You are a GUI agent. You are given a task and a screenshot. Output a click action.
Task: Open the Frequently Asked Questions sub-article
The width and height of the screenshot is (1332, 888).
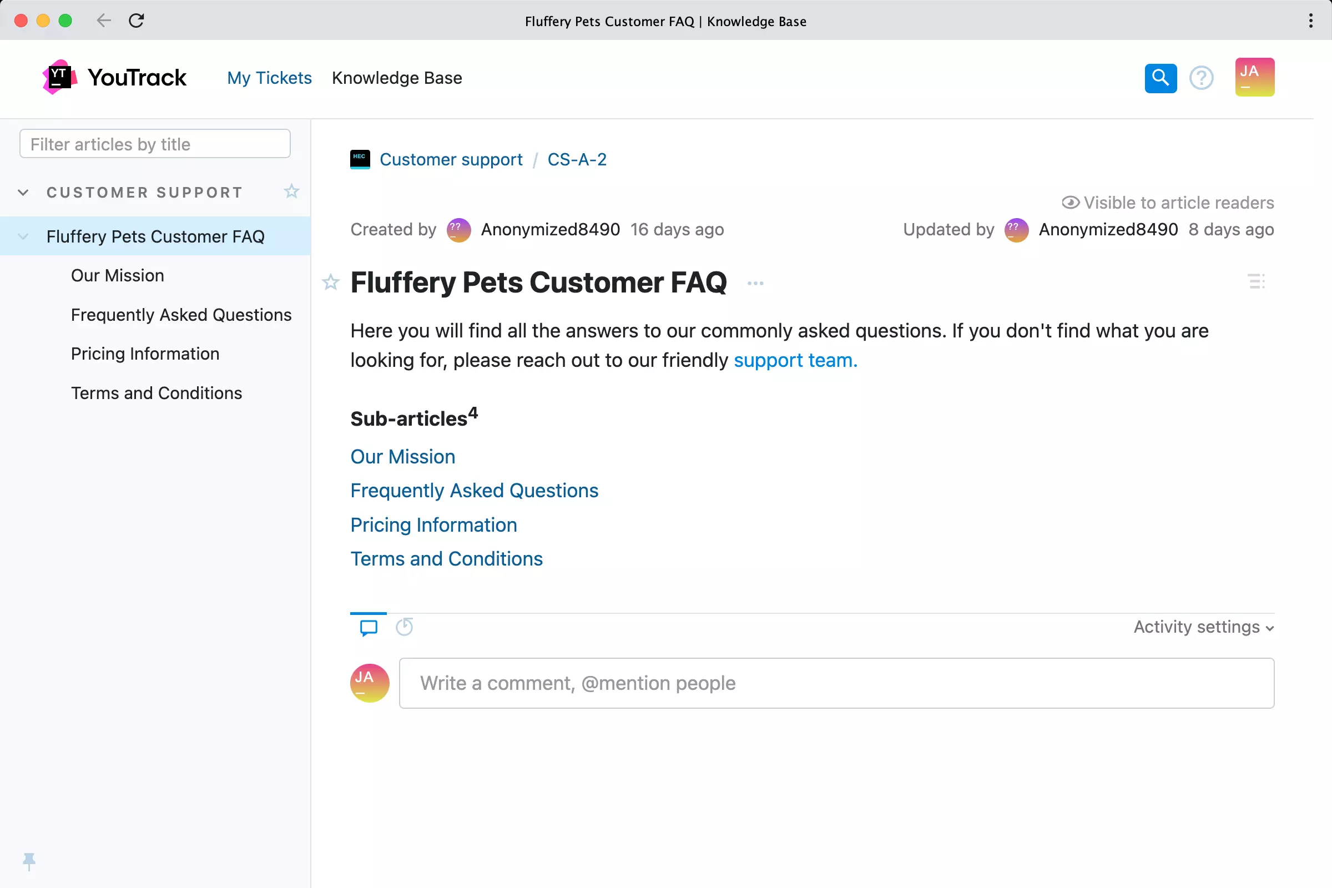point(475,491)
